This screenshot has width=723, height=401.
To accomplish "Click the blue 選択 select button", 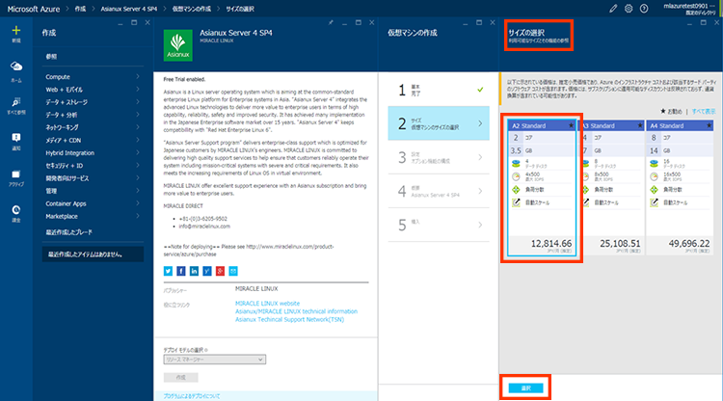I will pos(525,388).
